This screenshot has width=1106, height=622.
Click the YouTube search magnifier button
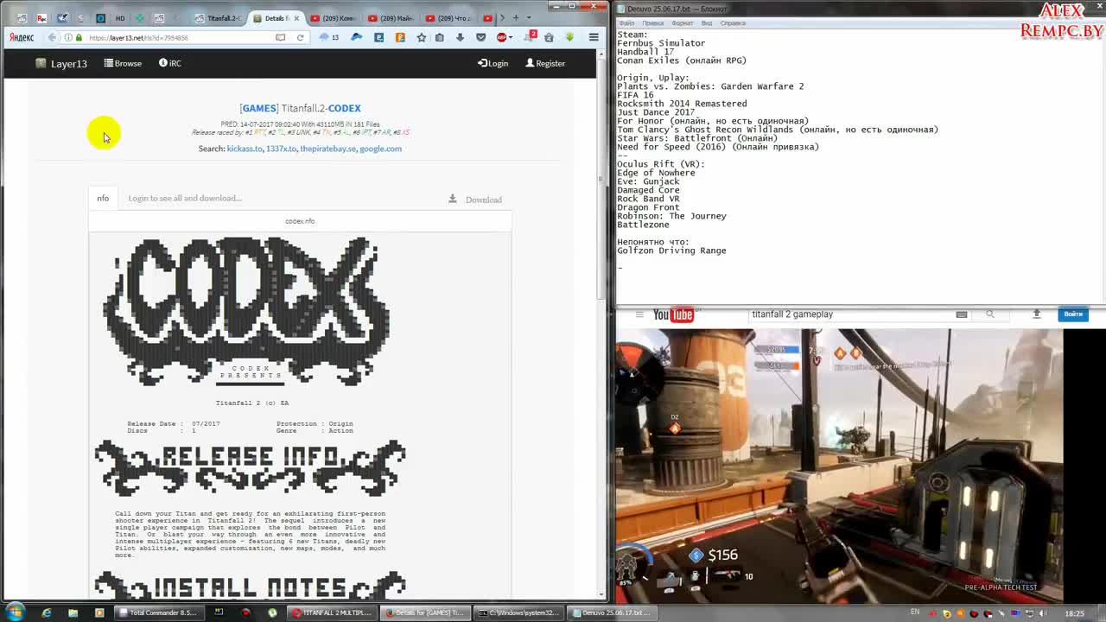click(x=990, y=314)
